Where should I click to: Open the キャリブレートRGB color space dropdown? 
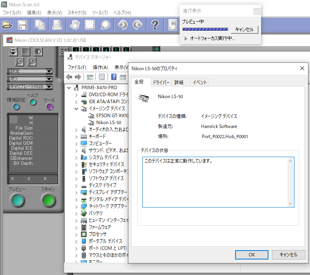coord(29,86)
